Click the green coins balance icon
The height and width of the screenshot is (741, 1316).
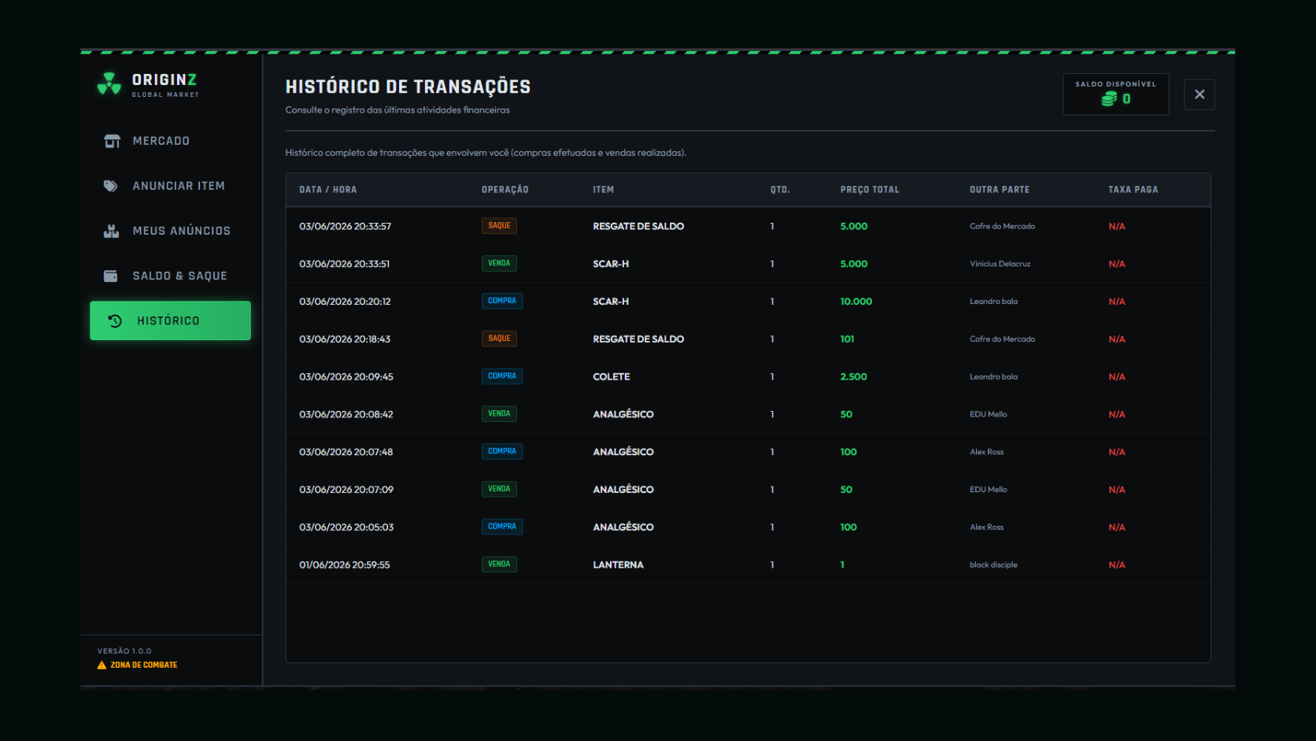[x=1109, y=99]
